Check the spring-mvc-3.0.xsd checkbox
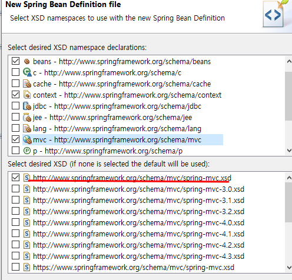Viewport: 292px width, 280px height. [15, 189]
